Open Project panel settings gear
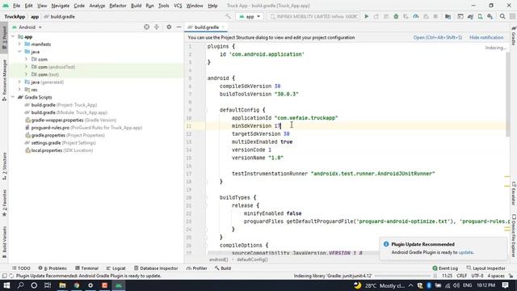The height and width of the screenshot is (291, 517). tap(169, 27)
